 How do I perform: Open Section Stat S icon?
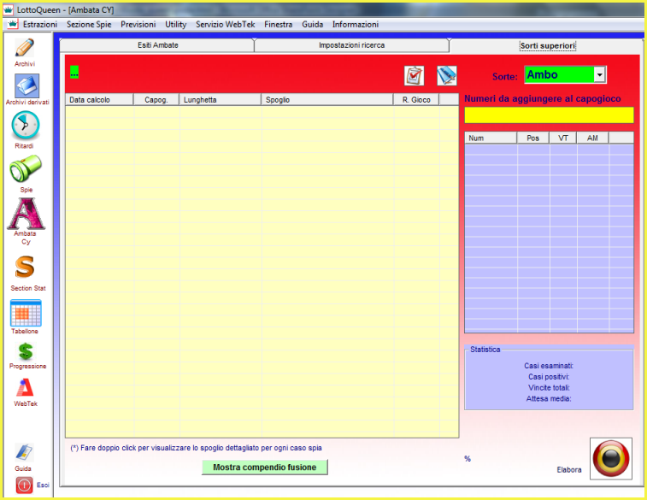tap(25, 267)
